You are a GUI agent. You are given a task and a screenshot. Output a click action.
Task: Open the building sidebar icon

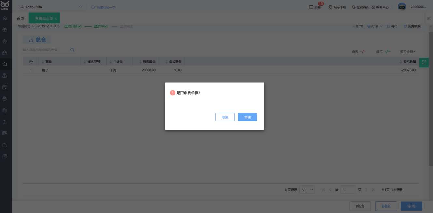(5, 110)
